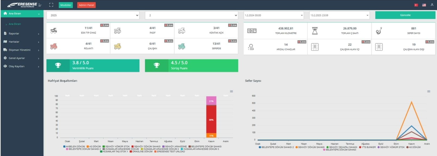Open the Ekipman Yönetimi menu item

(x=22, y=50)
